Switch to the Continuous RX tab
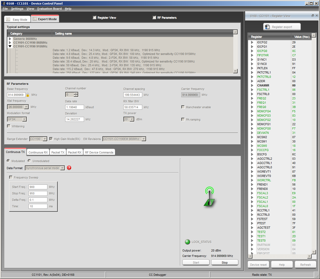Viewport: 320px width, 279px height. 38,152
